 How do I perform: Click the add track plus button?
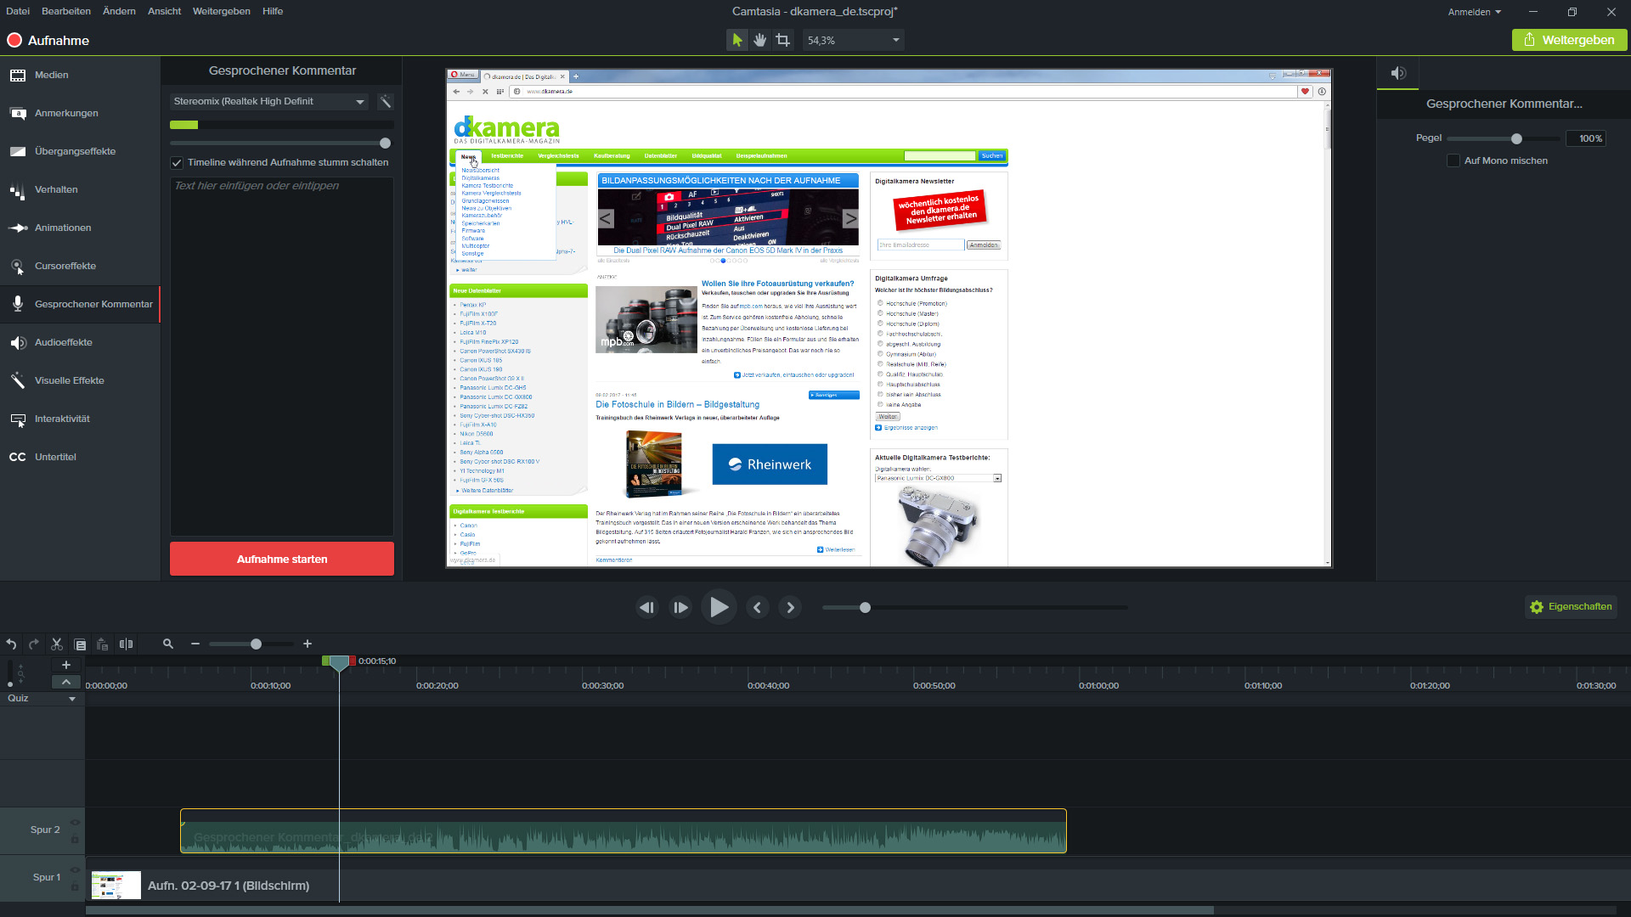coord(66,665)
